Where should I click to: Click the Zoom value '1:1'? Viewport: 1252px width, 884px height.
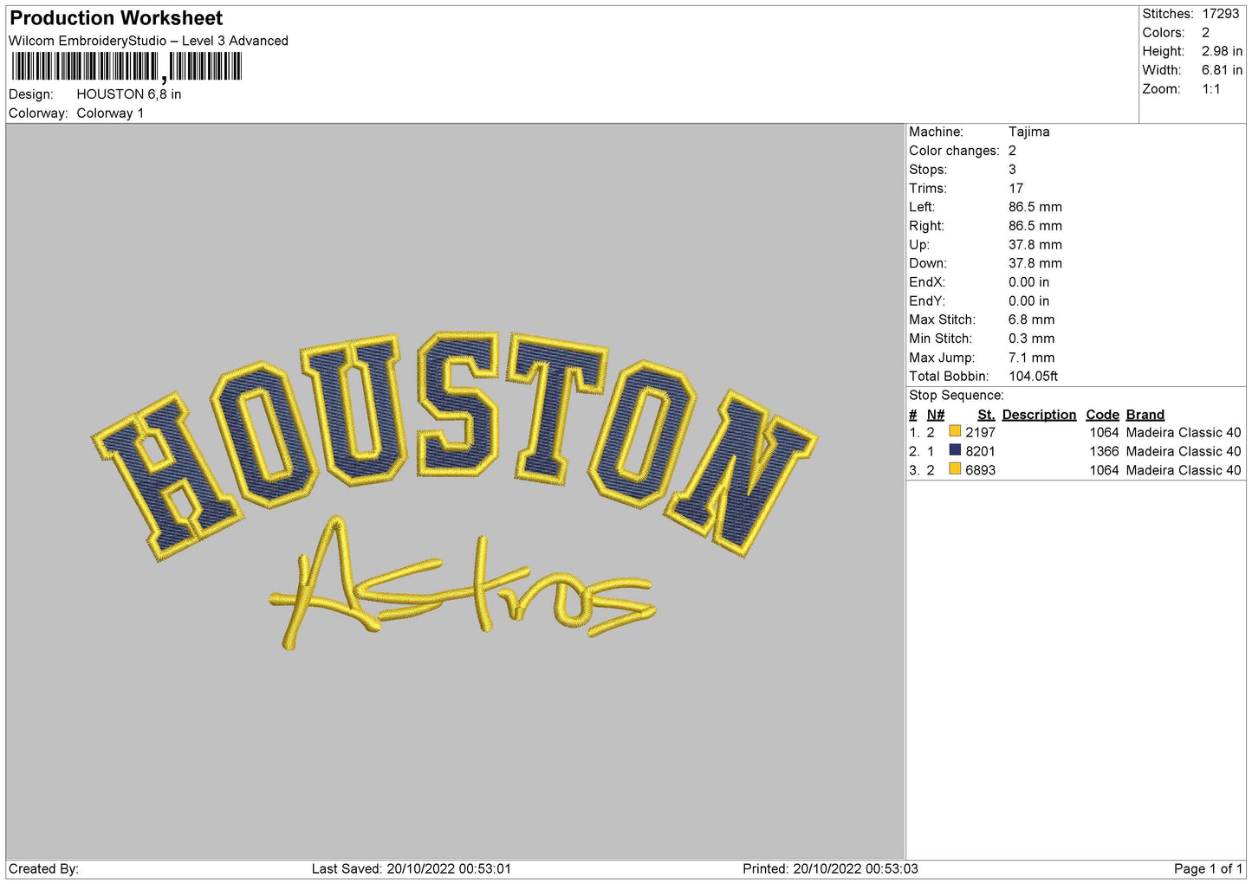(1211, 89)
